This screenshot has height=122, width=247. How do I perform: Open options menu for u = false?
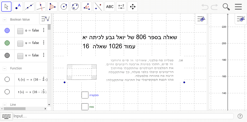tap(44, 42)
